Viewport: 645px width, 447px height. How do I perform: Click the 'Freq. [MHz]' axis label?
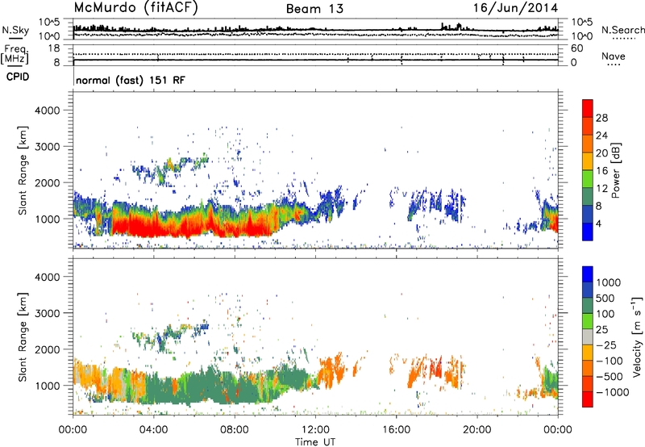[15, 54]
